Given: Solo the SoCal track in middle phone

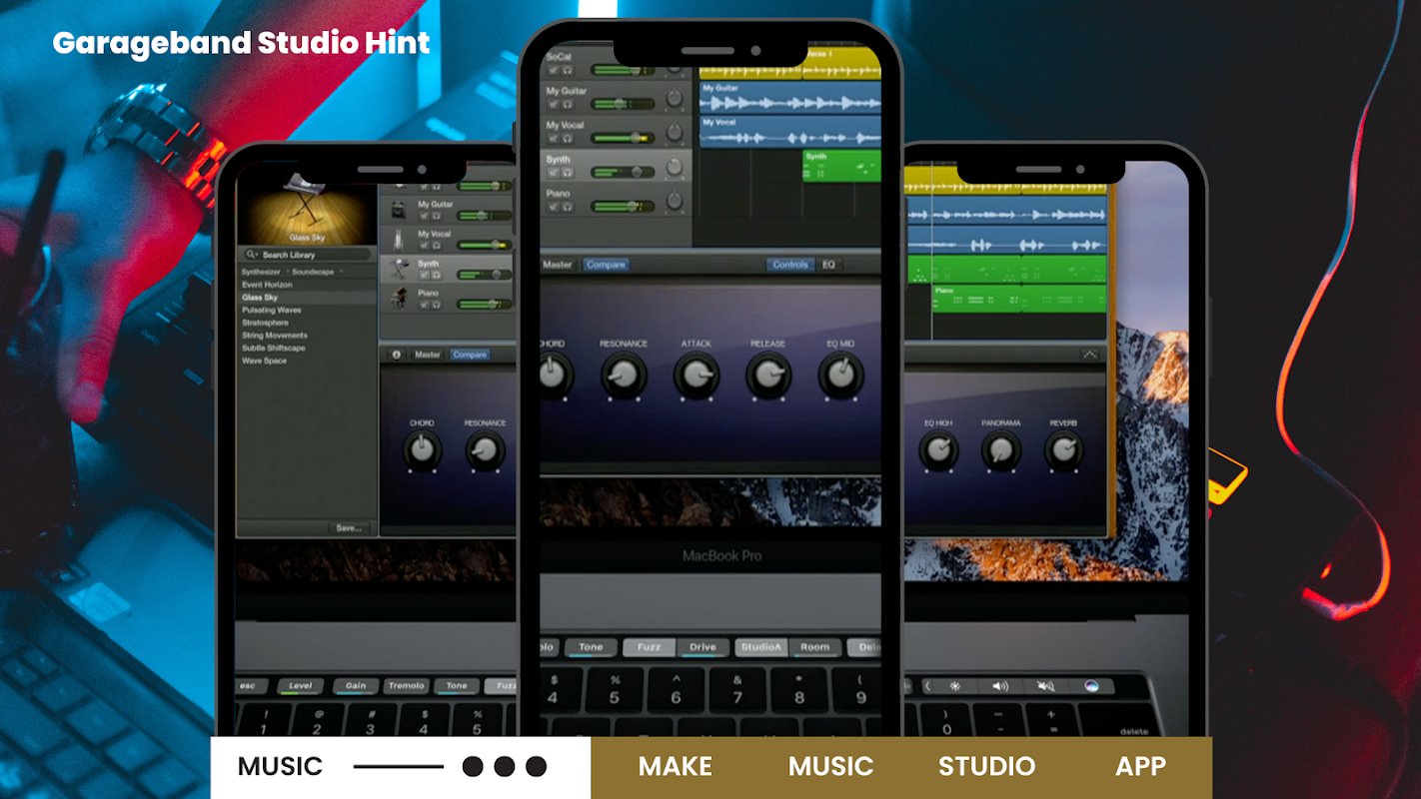Looking at the screenshot, I should coord(567,71).
